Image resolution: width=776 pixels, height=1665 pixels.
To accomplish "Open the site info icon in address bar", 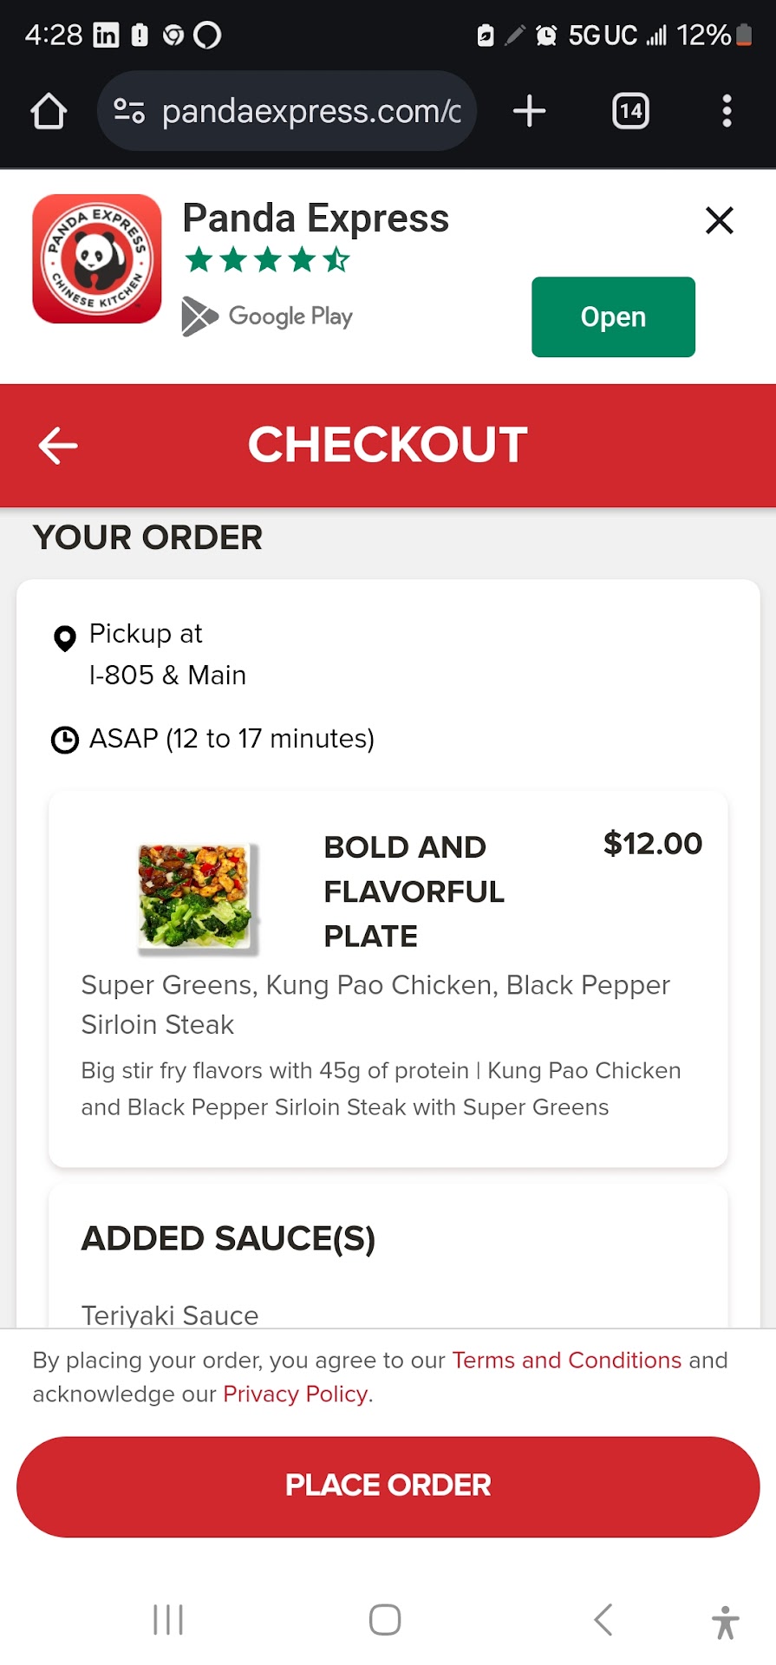I will [x=129, y=111].
